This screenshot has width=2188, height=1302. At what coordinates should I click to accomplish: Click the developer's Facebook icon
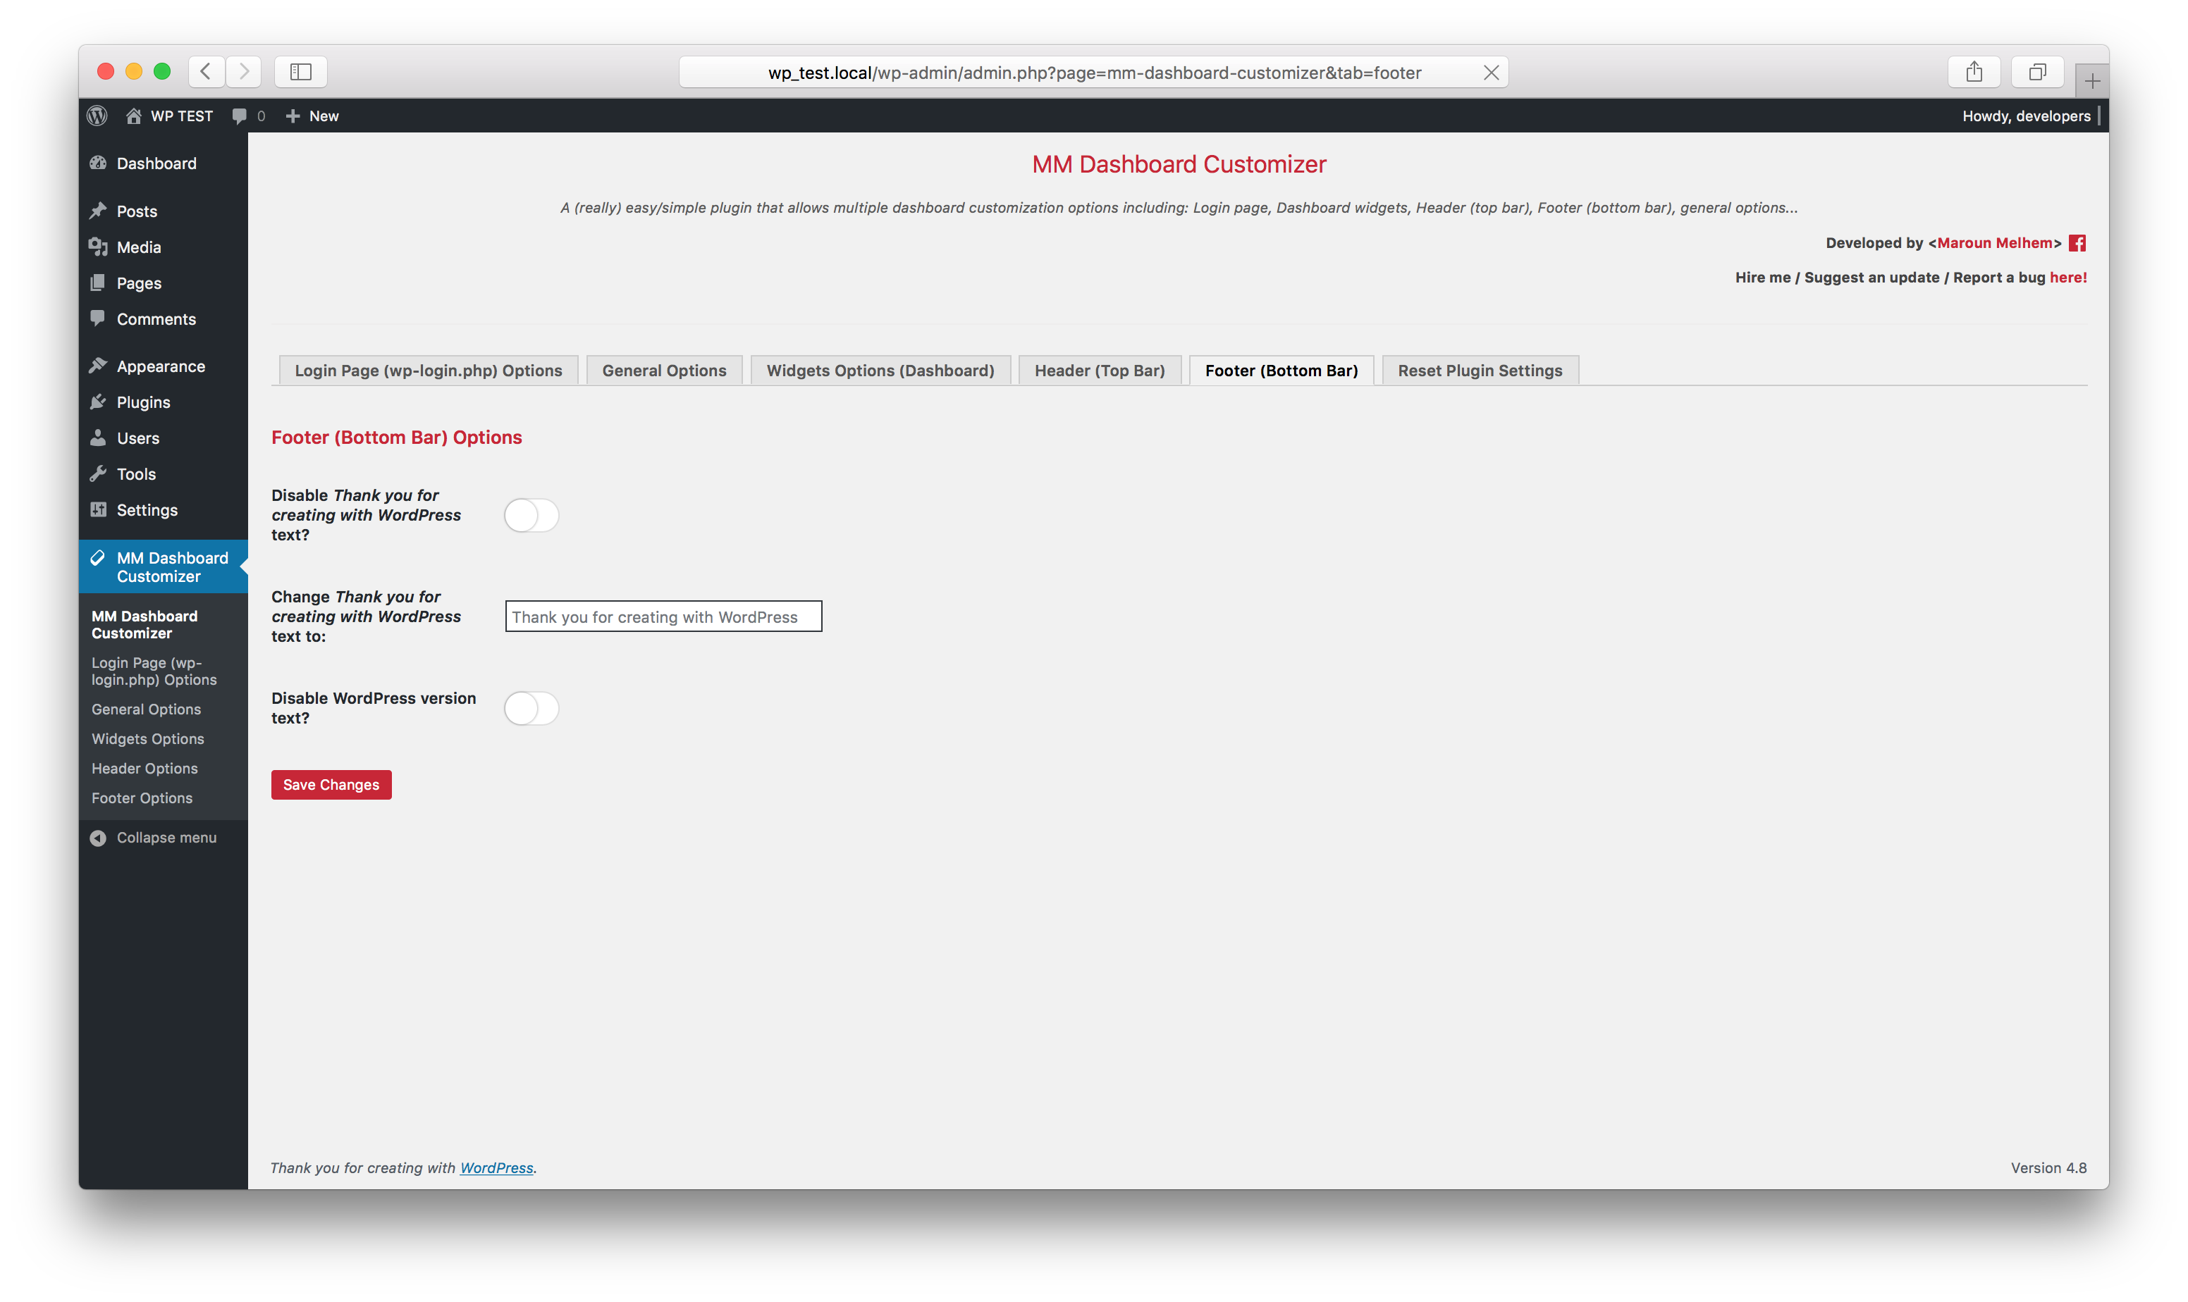(x=2077, y=243)
